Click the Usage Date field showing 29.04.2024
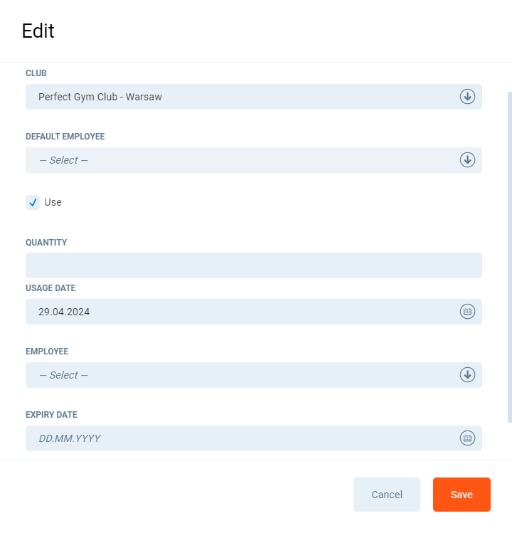 242,312
